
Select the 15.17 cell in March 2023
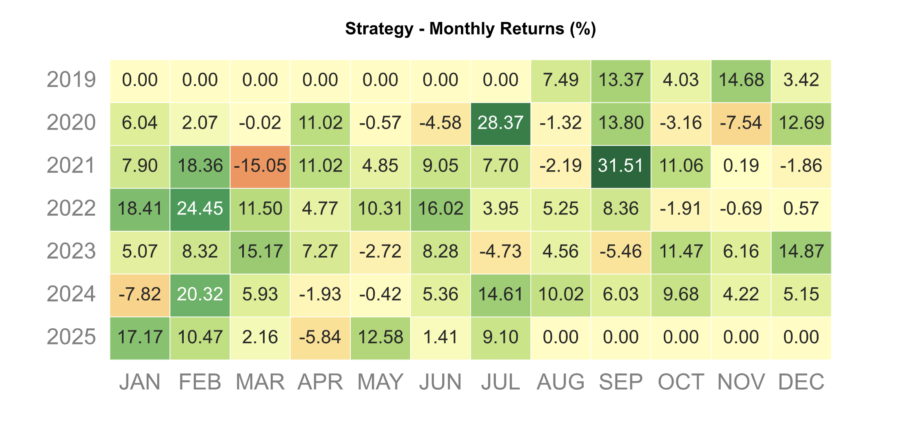pyautogui.click(x=260, y=252)
